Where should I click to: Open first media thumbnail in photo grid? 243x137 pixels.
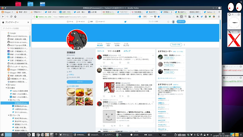71,92
